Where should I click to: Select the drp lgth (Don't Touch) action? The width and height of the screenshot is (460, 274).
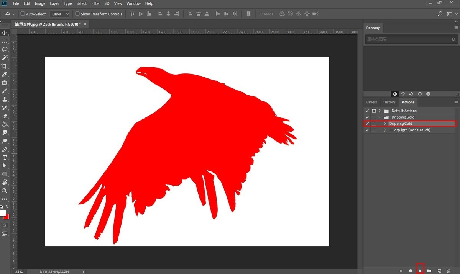click(409, 130)
